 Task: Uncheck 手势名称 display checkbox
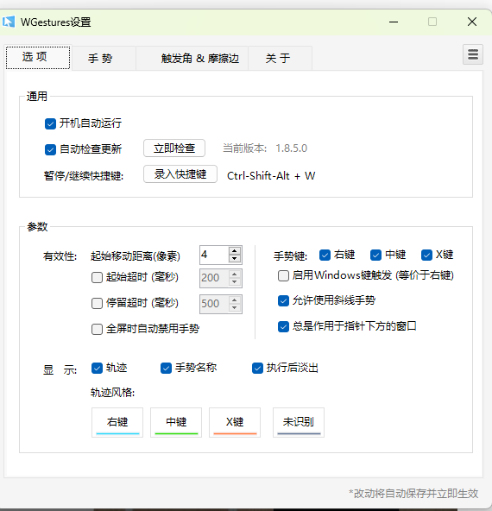tap(166, 369)
